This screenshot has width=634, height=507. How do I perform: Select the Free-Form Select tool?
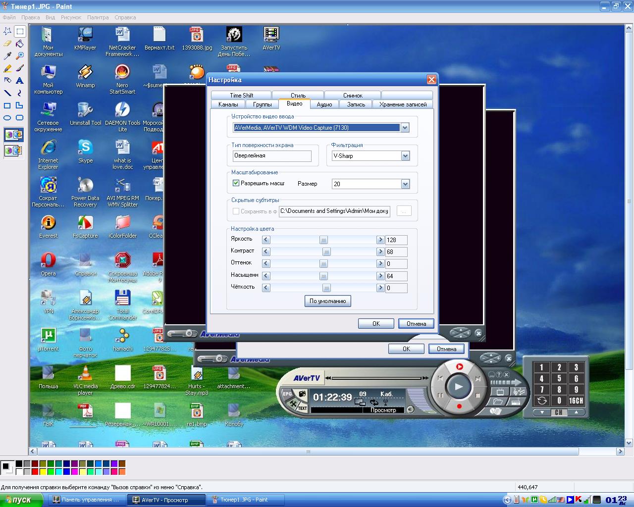click(x=7, y=31)
